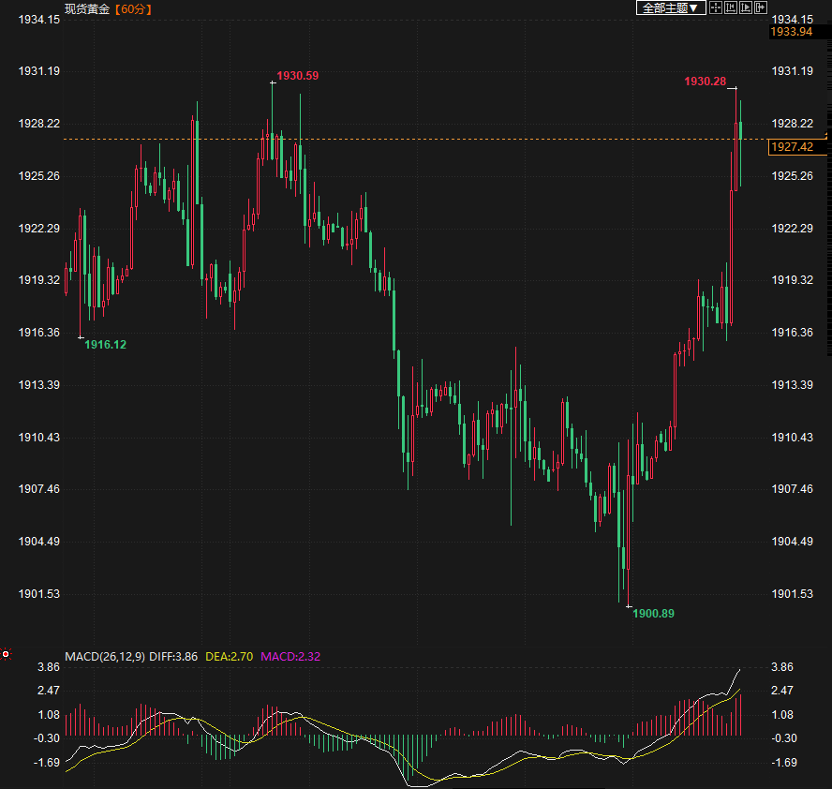Select the 60分 timeframe label
The width and height of the screenshot is (832, 789).
pos(134,9)
